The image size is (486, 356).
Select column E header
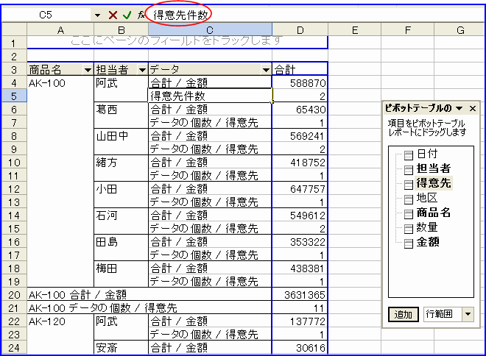355,30
